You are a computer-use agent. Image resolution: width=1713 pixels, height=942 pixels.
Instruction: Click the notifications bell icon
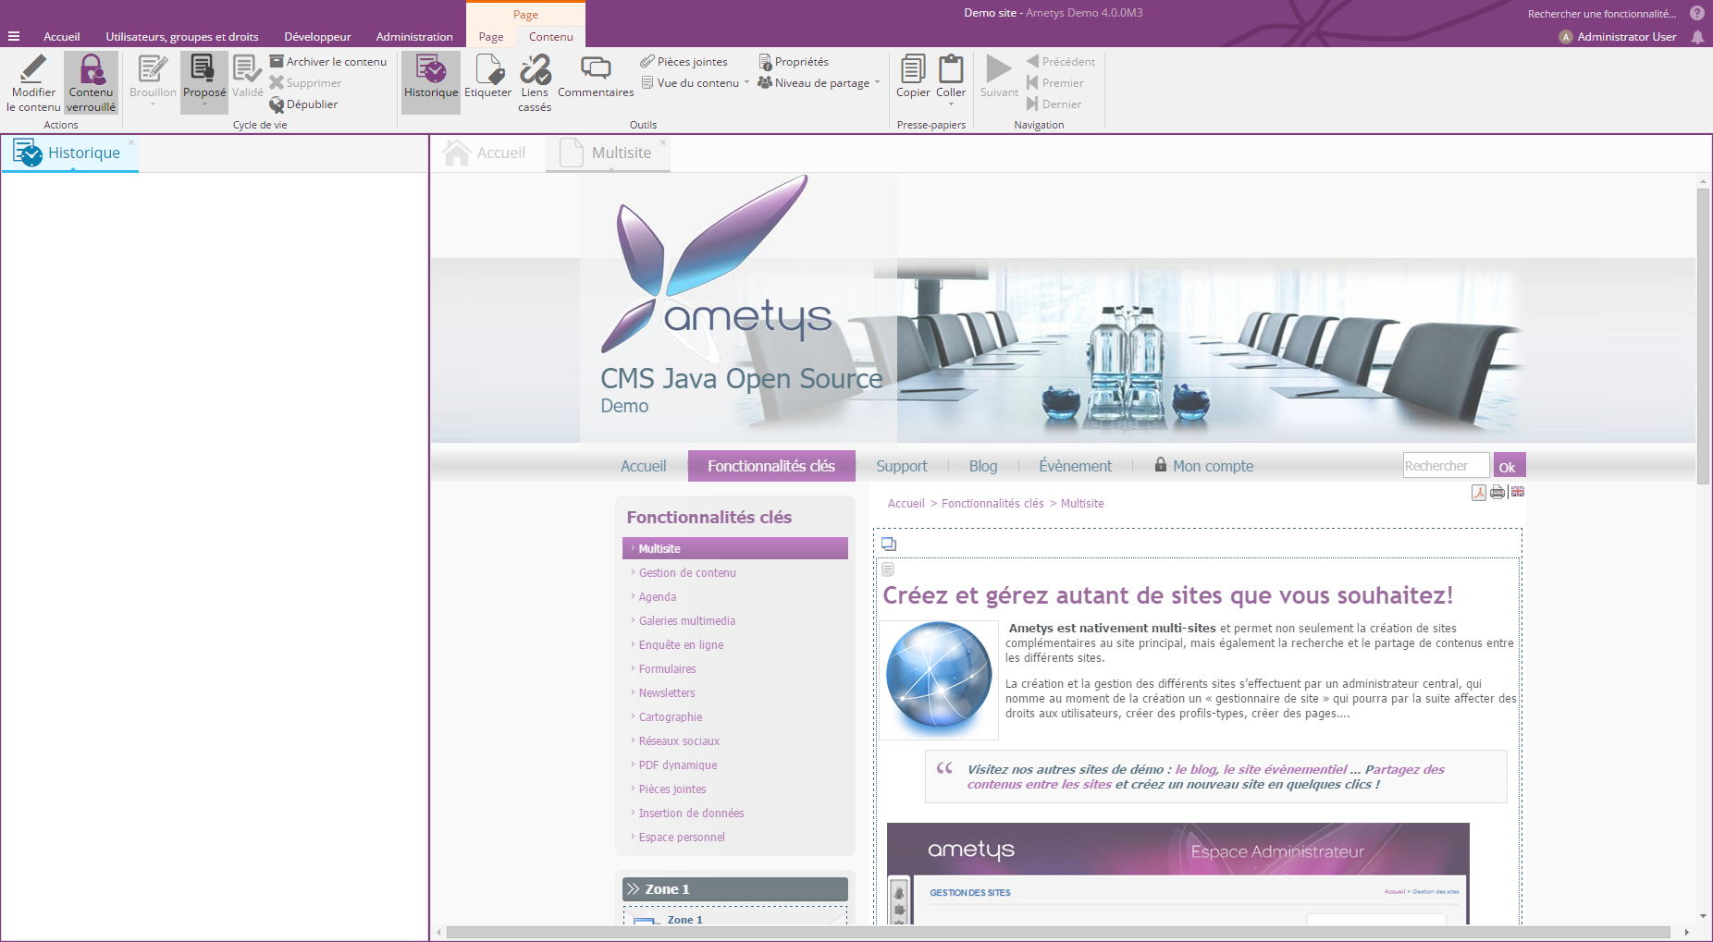tap(1697, 37)
